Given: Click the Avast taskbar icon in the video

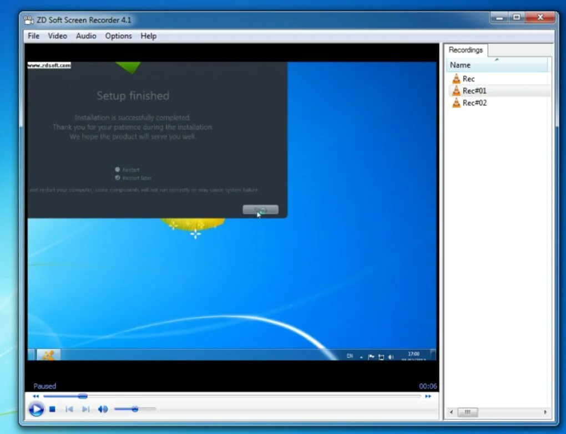Looking at the screenshot, I should pos(48,355).
